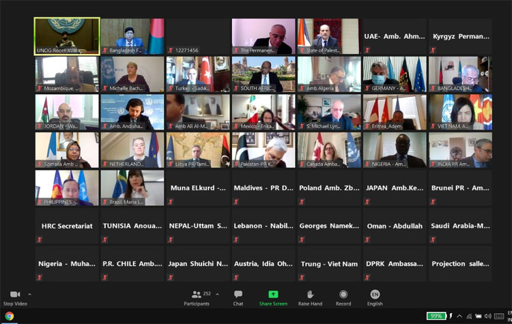Expand the video options caret beside Stop Video

pyautogui.click(x=29, y=294)
